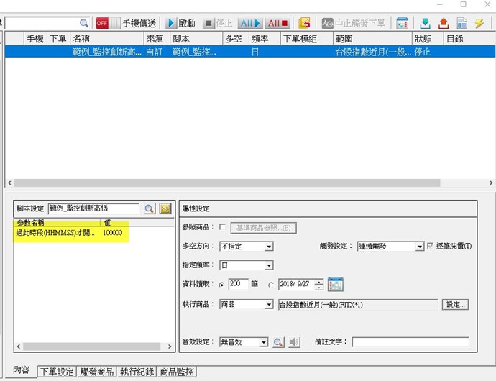Select the date radio button for 資料讀取
Image resolution: width=496 pixels, height=381 pixels.
coord(271,285)
